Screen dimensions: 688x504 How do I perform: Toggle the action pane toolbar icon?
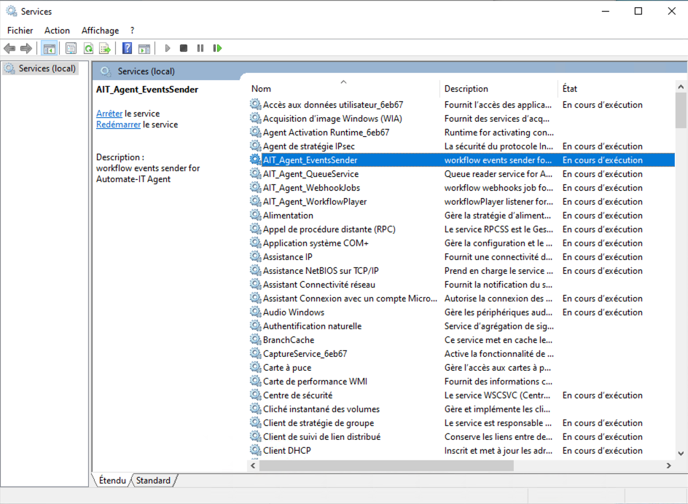coord(144,48)
